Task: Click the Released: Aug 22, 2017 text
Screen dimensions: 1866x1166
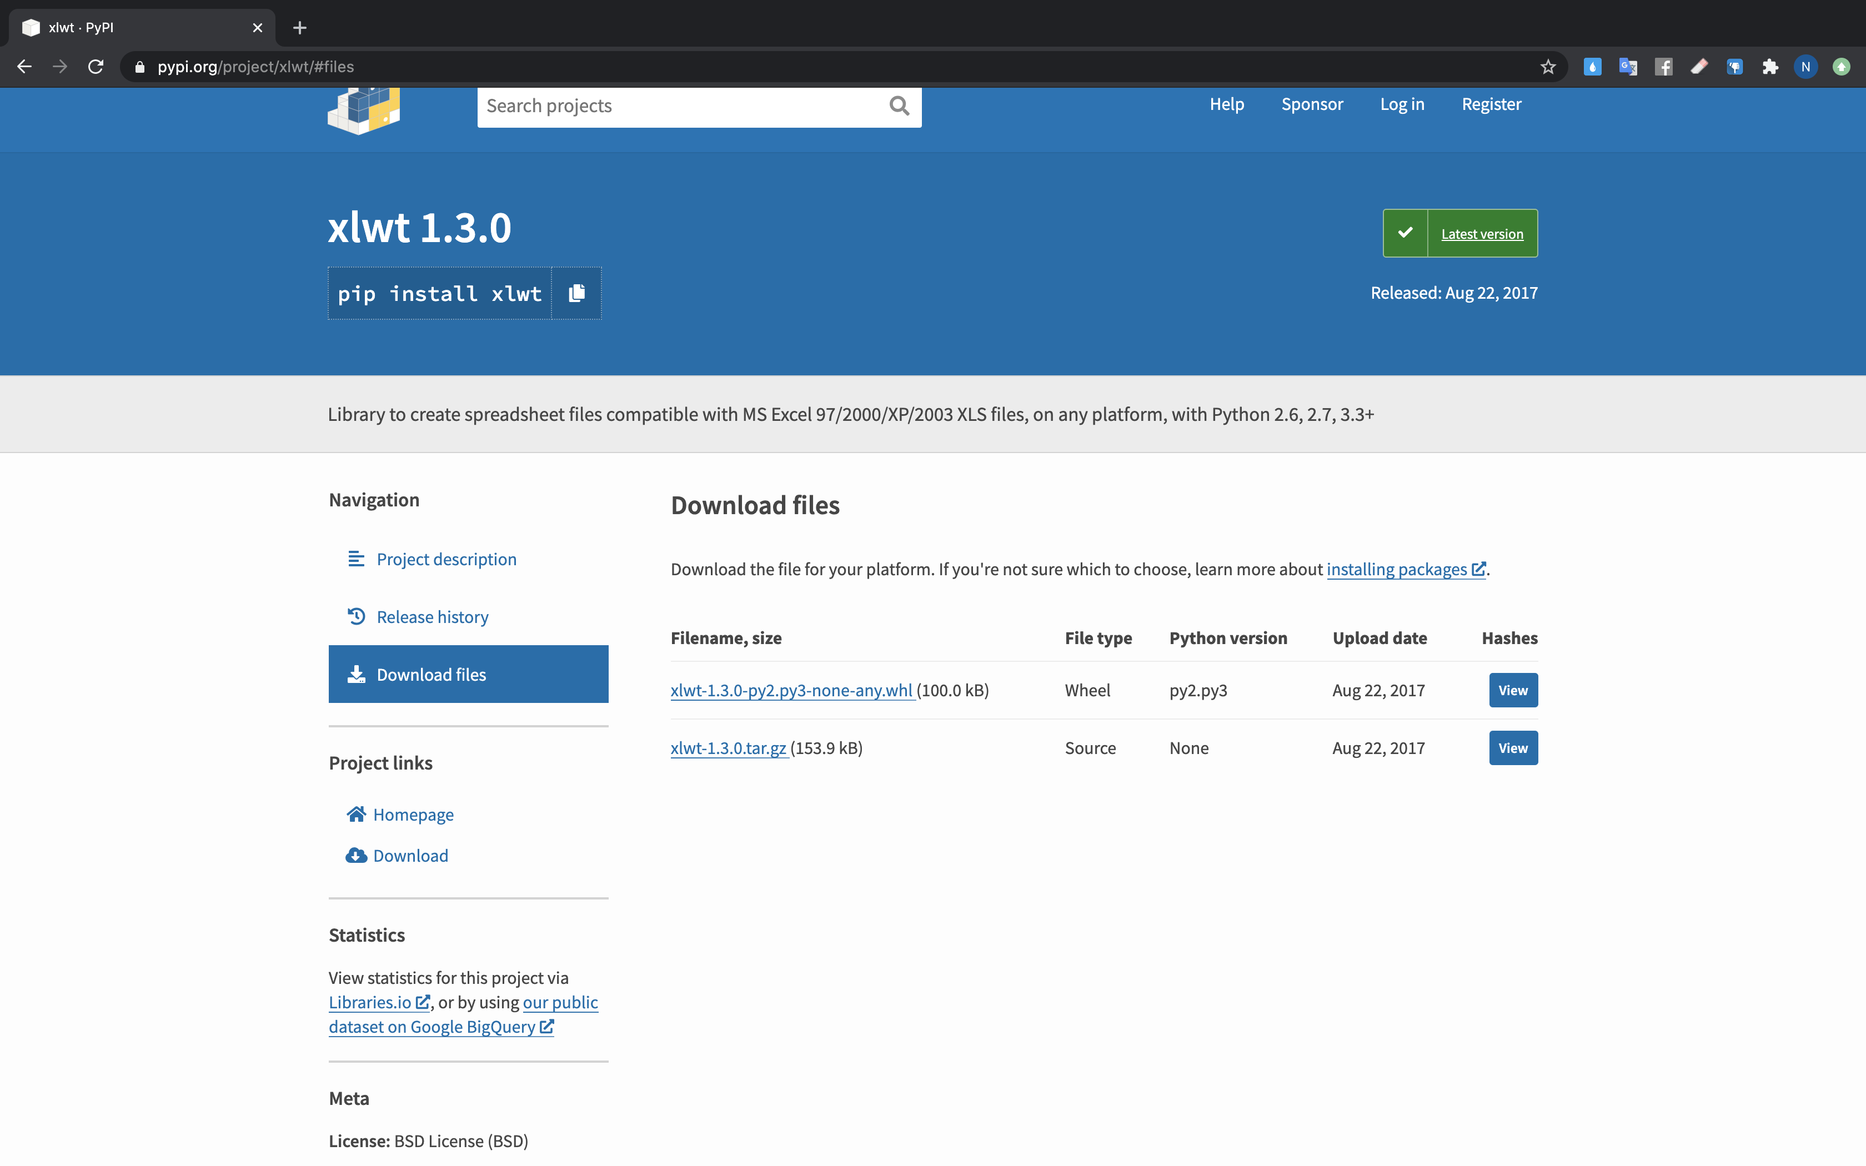Action: pyautogui.click(x=1453, y=293)
